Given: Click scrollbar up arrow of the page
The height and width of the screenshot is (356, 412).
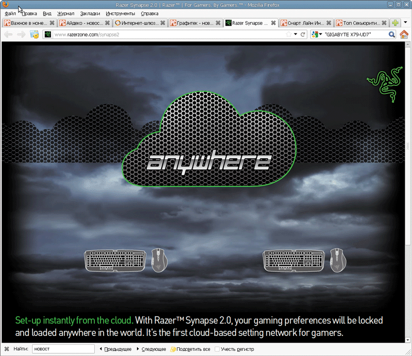Looking at the screenshot, I should click(407, 45).
